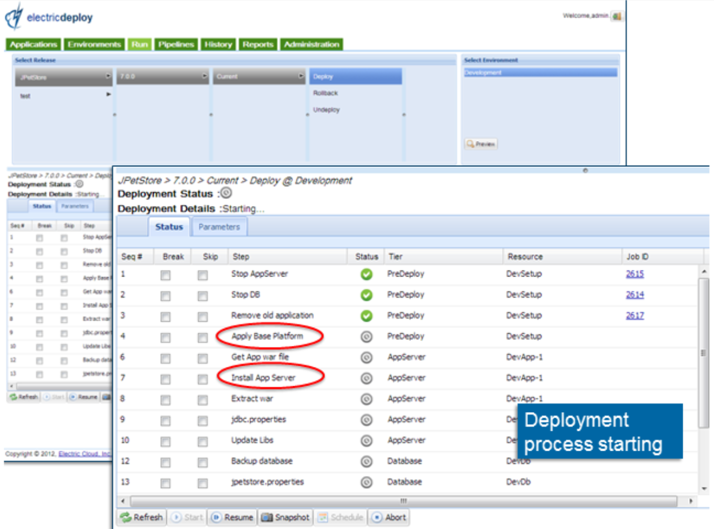Toggle the Skip checkbox for Stop DB
Screen dimensions: 714x529
click(x=202, y=296)
